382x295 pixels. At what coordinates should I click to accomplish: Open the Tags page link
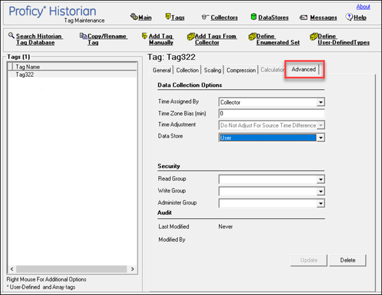pyautogui.click(x=178, y=17)
